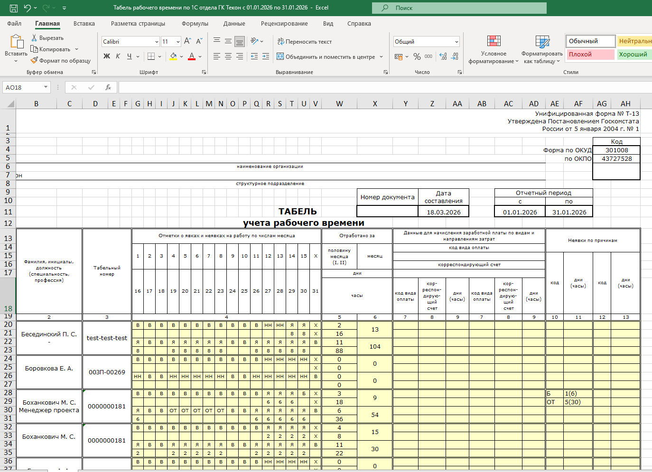This screenshot has width=652, height=472.
Task: Switch to the Вставка ribbon tab
Action: click(84, 24)
